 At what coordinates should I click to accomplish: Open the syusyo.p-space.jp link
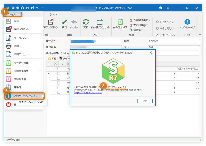88,93
